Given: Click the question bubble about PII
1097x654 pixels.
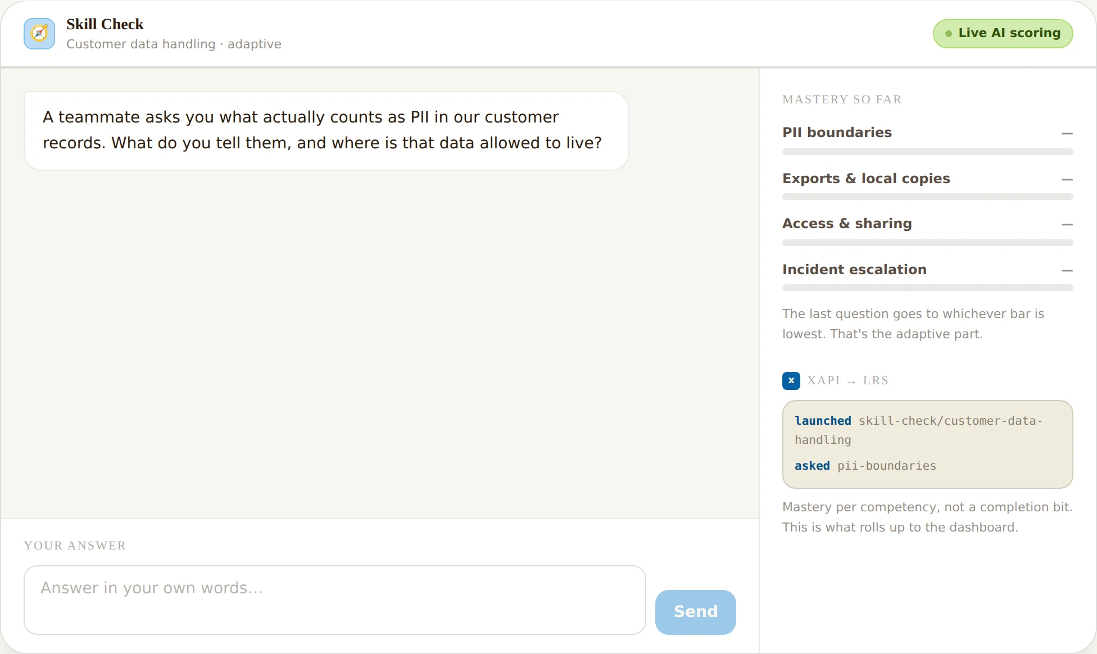Looking at the screenshot, I should pyautogui.click(x=327, y=131).
